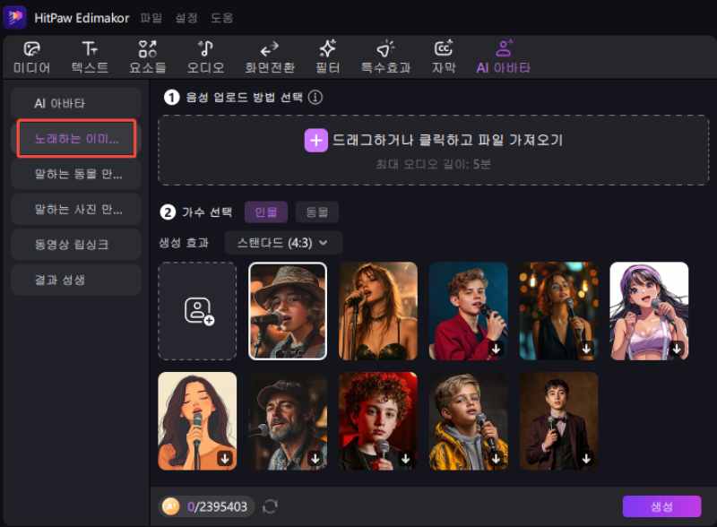Open the 설정 menu
Image resolution: width=717 pixels, height=527 pixels.
click(x=186, y=17)
